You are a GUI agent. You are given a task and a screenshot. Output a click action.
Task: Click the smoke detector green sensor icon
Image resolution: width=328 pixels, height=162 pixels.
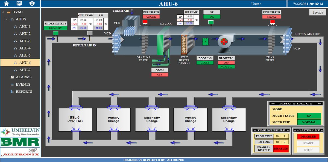[x=56, y=33]
